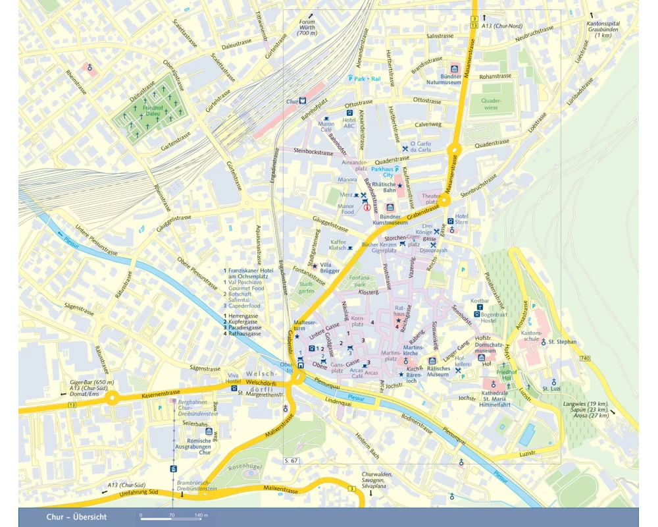
Task: Click the red tourist information icon
Action: 368,208
